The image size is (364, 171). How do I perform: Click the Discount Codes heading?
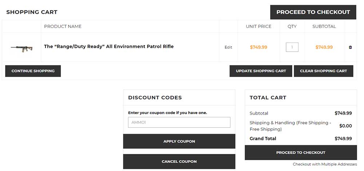click(155, 97)
